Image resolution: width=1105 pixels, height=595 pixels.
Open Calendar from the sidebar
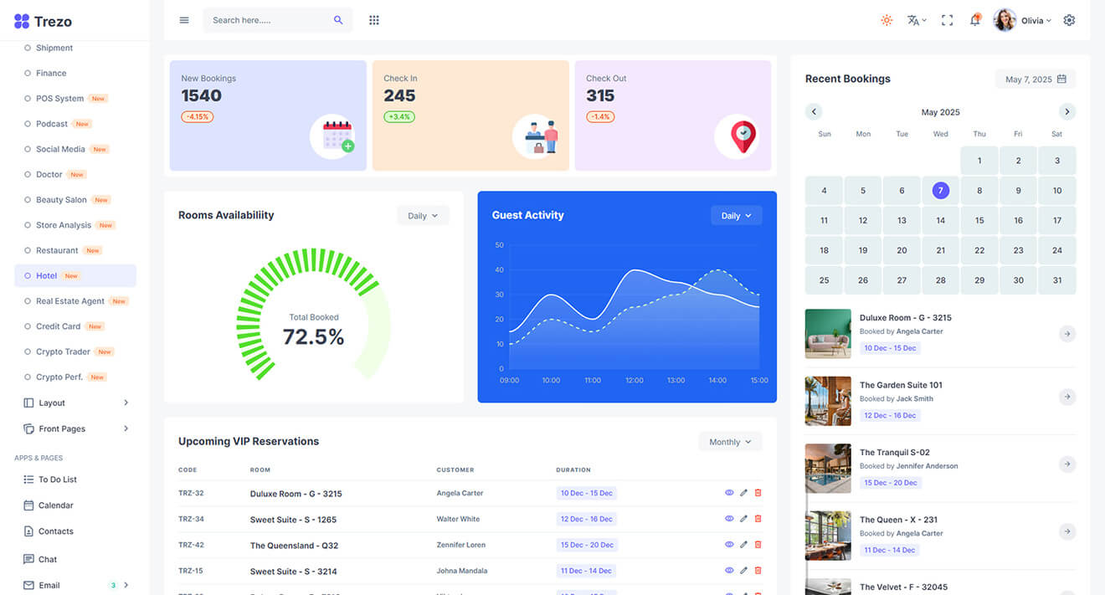coord(55,505)
